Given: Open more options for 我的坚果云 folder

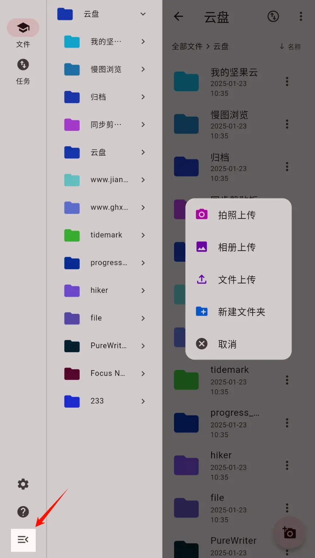Looking at the screenshot, I should [x=287, y=82].
